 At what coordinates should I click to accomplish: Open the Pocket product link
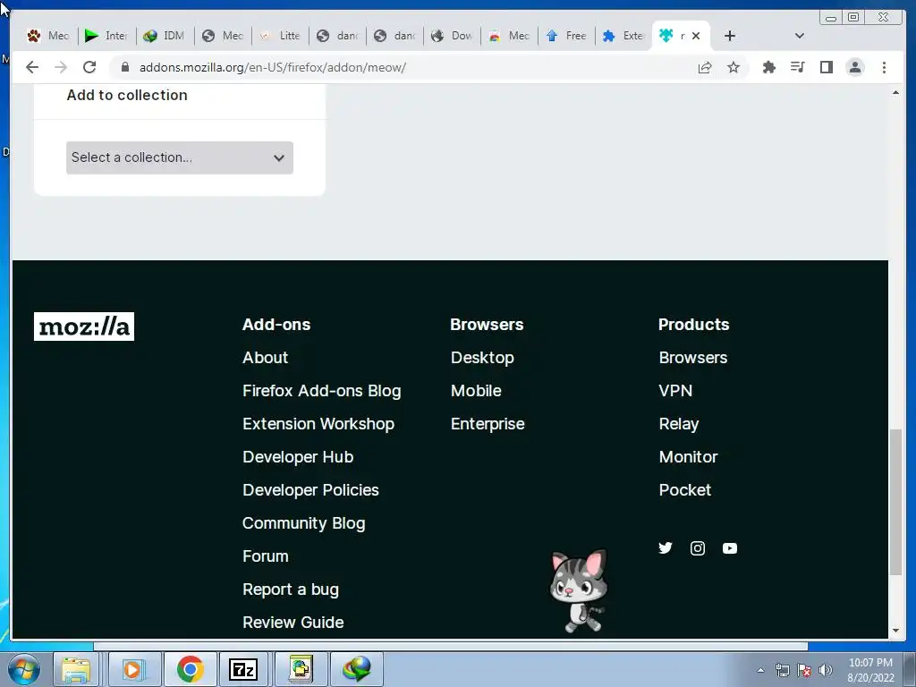coord(684,490)
